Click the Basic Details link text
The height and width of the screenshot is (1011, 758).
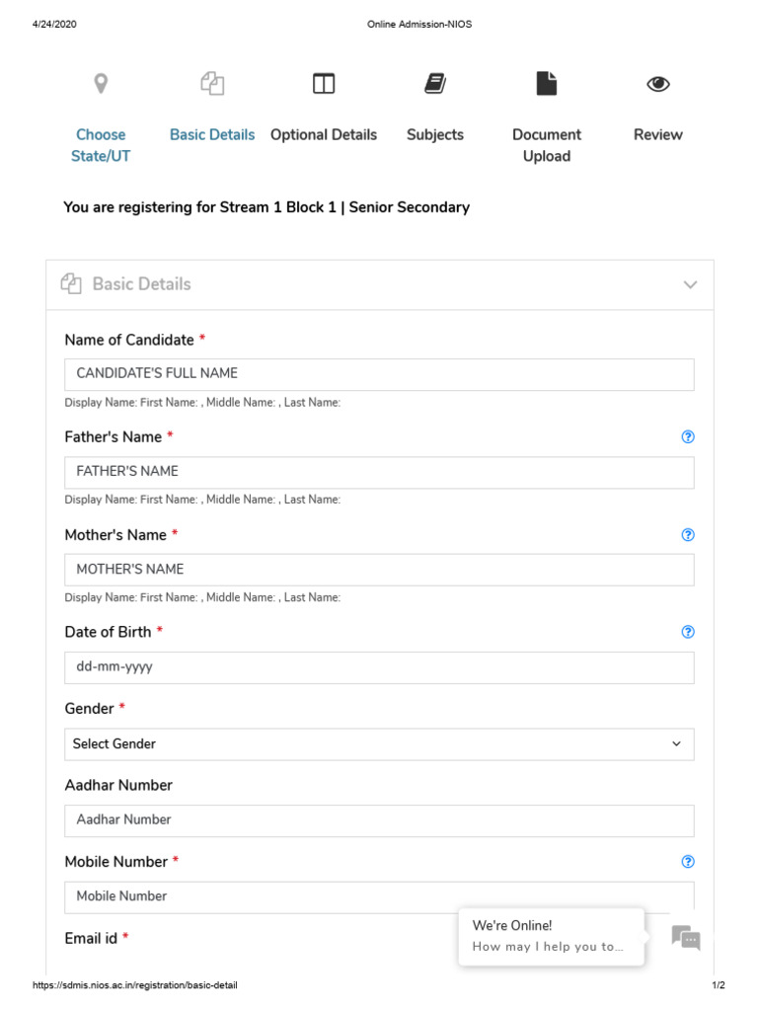click(212, 135)
